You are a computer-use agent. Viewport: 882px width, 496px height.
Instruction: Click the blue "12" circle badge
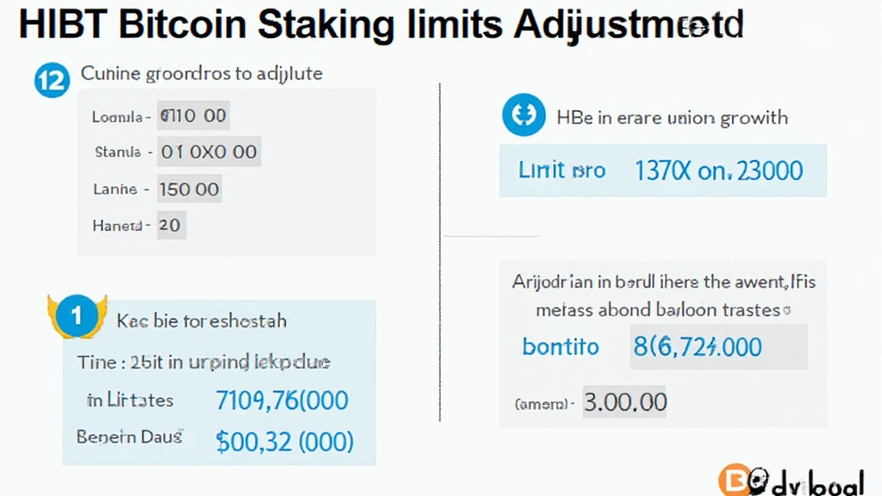(x=51, y=80)
